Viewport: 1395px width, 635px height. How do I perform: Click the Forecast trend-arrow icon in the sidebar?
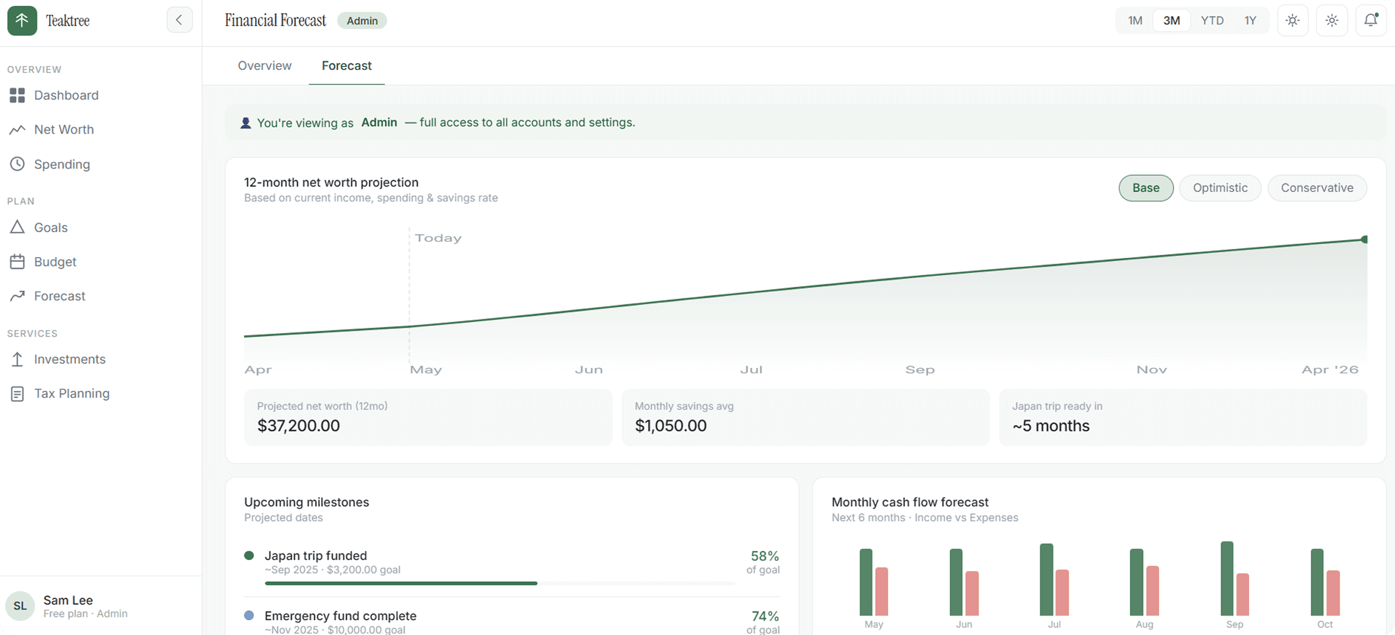17,295
